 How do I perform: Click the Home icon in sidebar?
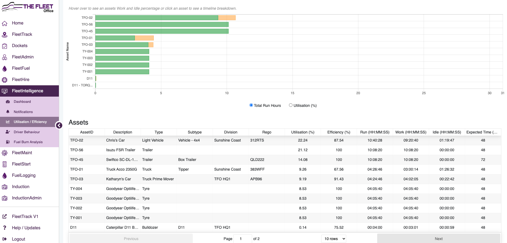[x=5, y=23]
